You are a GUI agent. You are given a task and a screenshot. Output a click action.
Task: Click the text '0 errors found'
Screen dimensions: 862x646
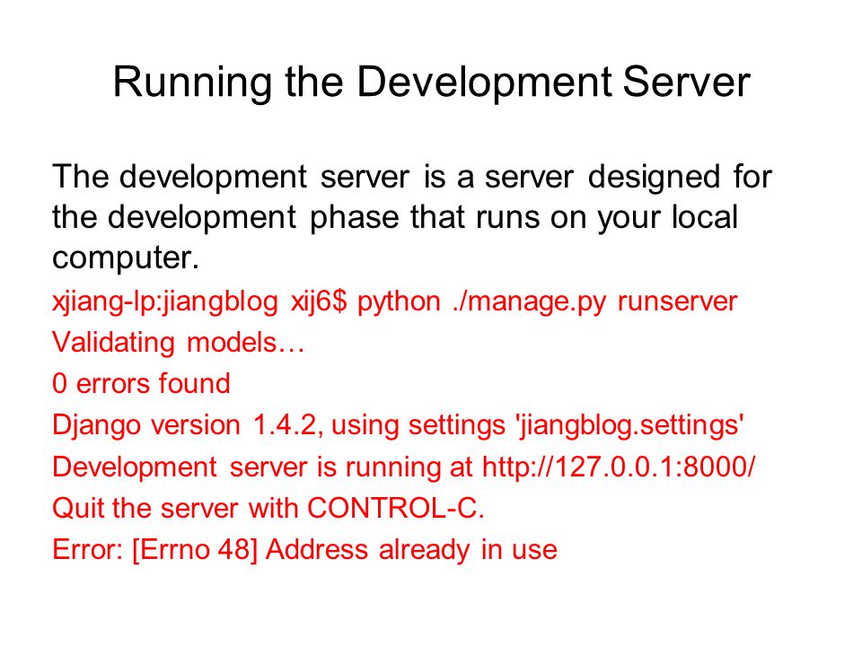pos(141,383)
